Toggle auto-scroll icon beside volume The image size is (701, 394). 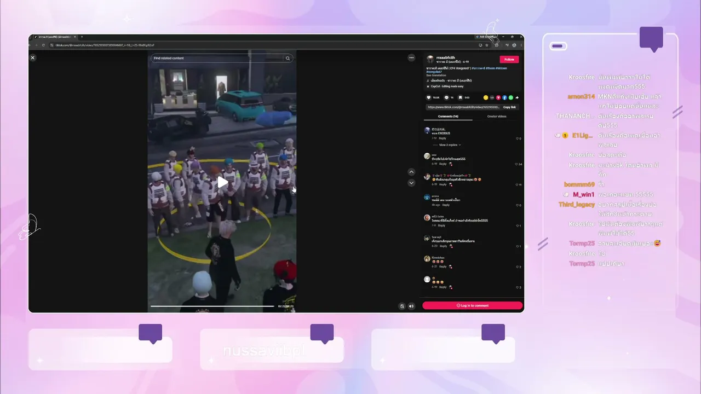402,306
